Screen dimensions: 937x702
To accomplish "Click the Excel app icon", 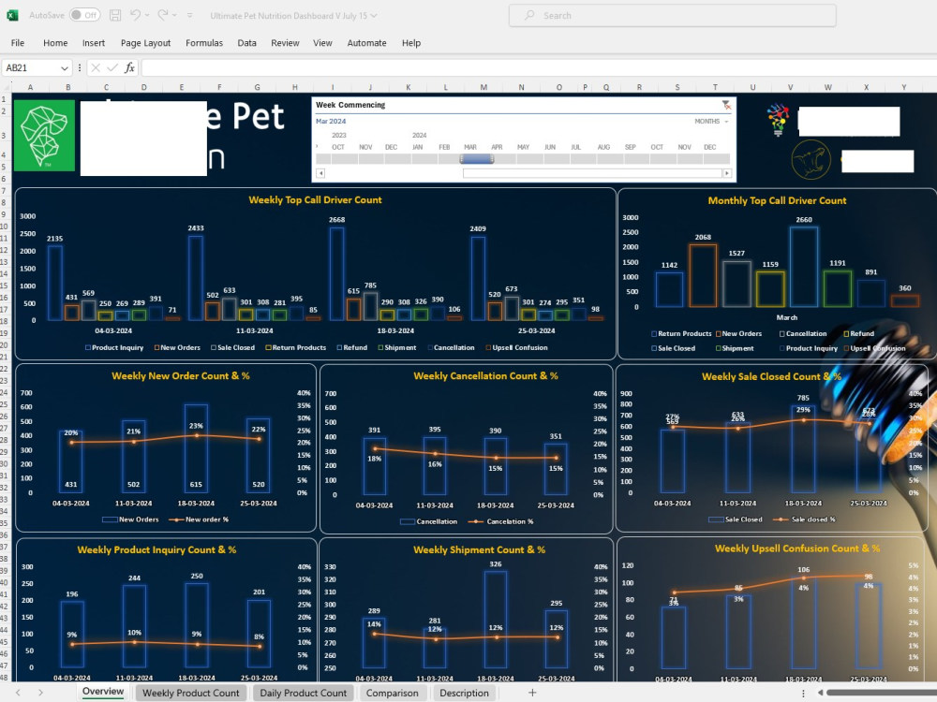I will click(x=12, y=16).
